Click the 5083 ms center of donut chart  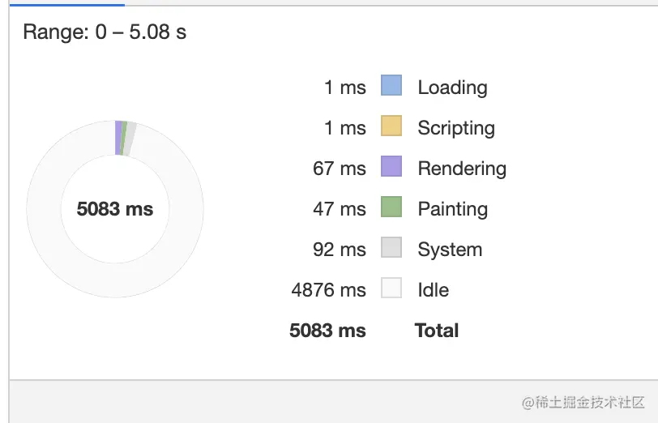coord(115,209)
